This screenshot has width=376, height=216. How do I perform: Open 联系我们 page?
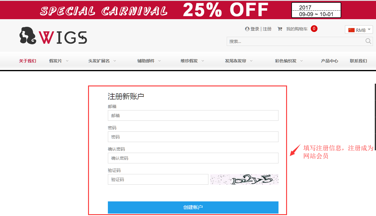pyautogui.click(x=358, y=61)
